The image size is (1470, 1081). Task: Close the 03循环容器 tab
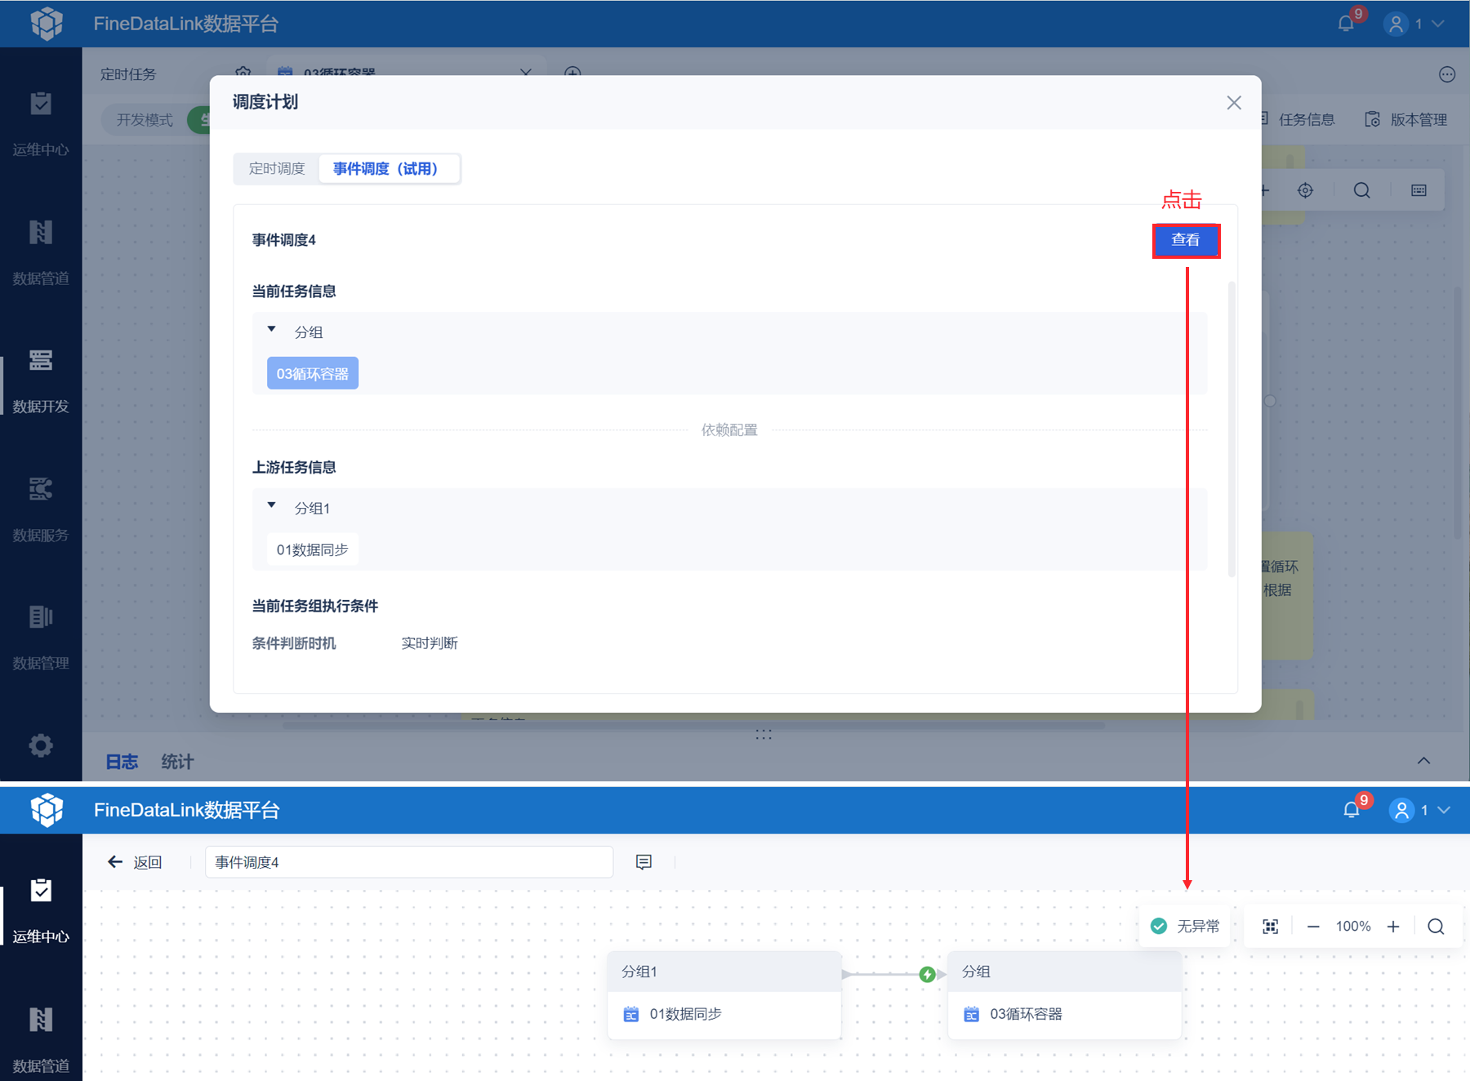[x=525, y=73]
